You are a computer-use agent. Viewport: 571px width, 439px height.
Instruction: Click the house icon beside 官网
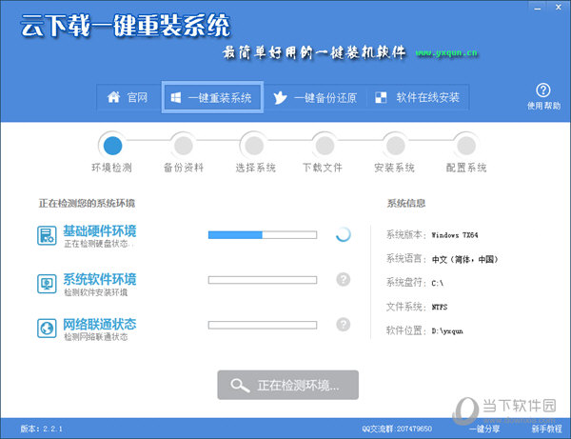coord(113,97)
